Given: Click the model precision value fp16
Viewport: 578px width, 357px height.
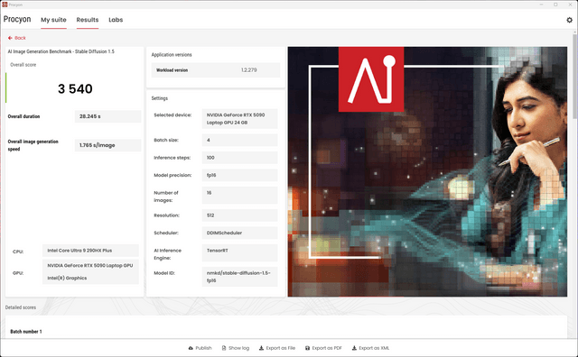Looking at the screenshot, I should (239, 175).
